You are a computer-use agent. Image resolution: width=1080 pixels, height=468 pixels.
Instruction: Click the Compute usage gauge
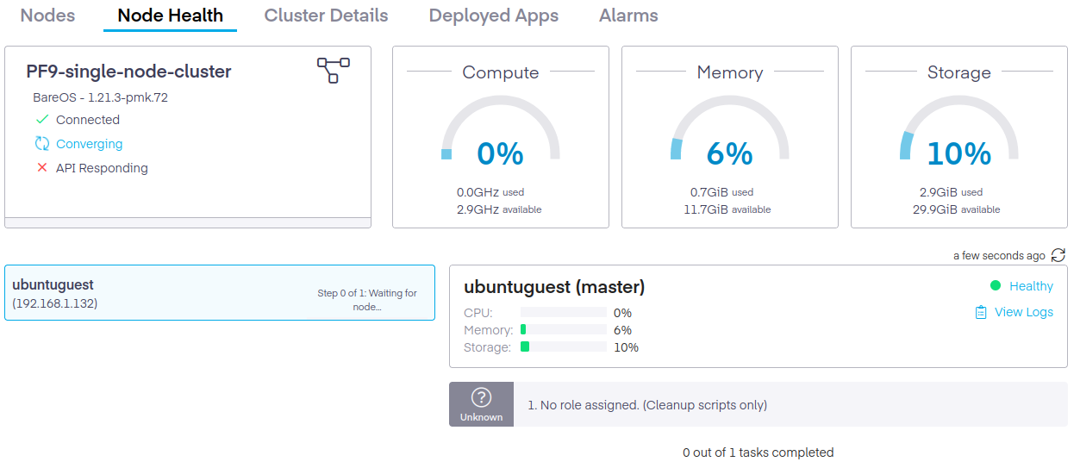[x=501, y=129]
